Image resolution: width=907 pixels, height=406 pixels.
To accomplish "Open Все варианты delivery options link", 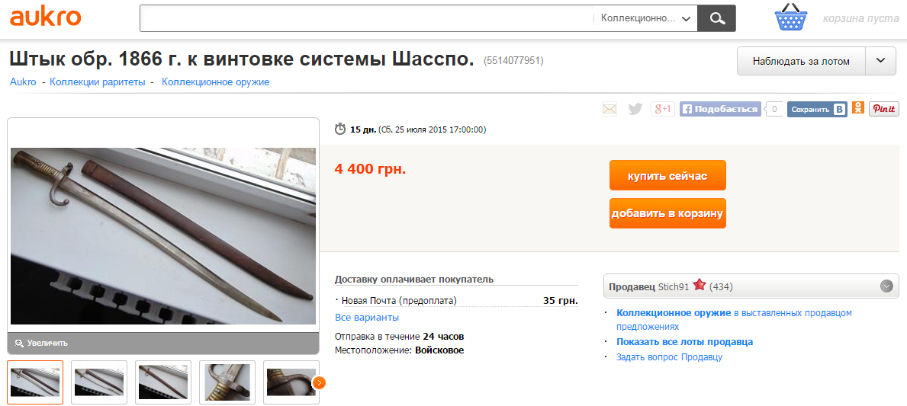I will pyautogui.click(x=367, y=318).
